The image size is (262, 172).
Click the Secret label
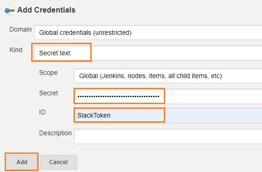coord(48,93)
